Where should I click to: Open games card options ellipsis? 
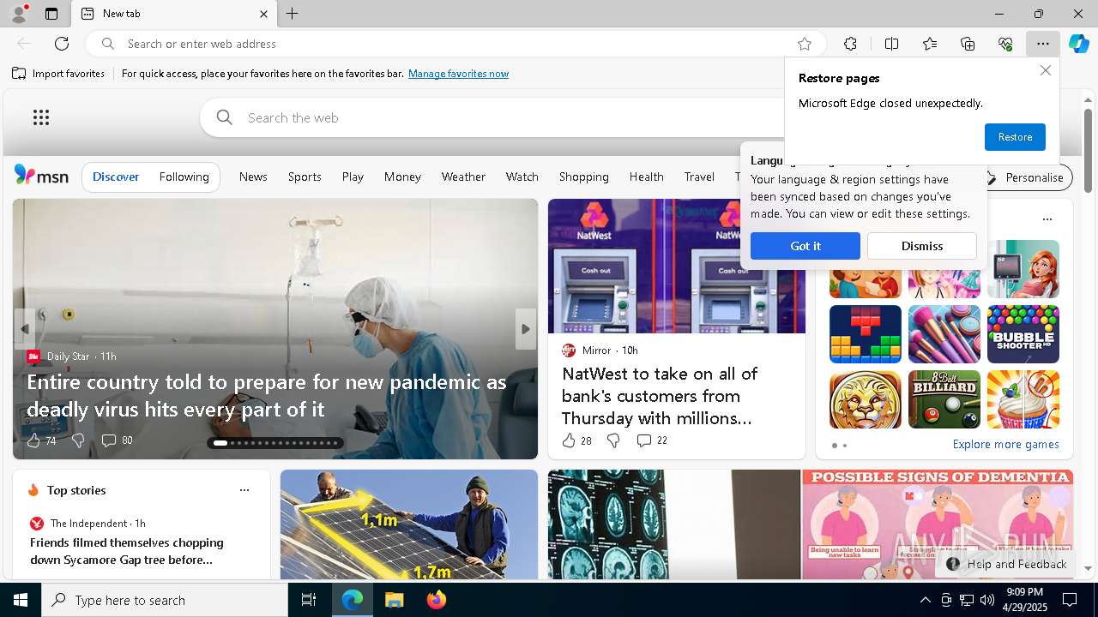pyautogui.click(x=1047, y=219)
